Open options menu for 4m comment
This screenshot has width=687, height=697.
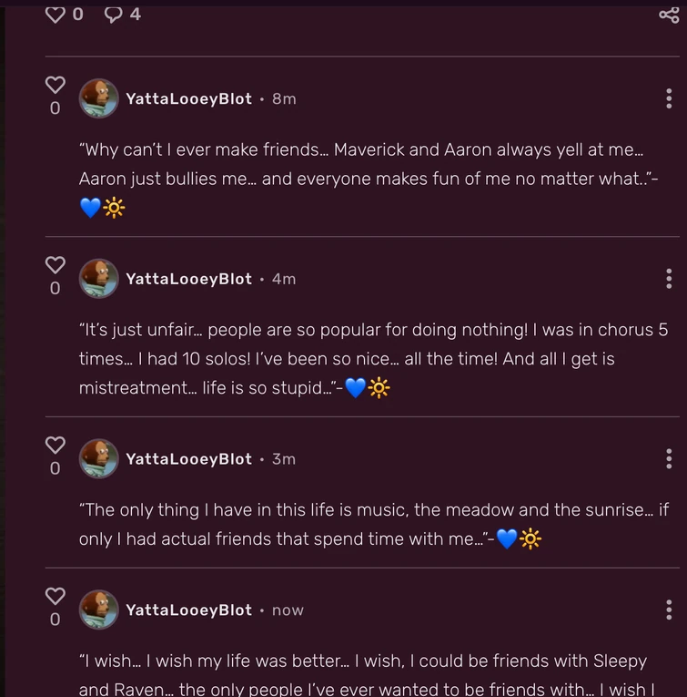click(669, 279)
